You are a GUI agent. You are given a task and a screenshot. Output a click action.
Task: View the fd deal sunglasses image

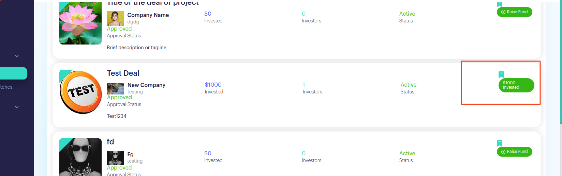coord(80,157)
